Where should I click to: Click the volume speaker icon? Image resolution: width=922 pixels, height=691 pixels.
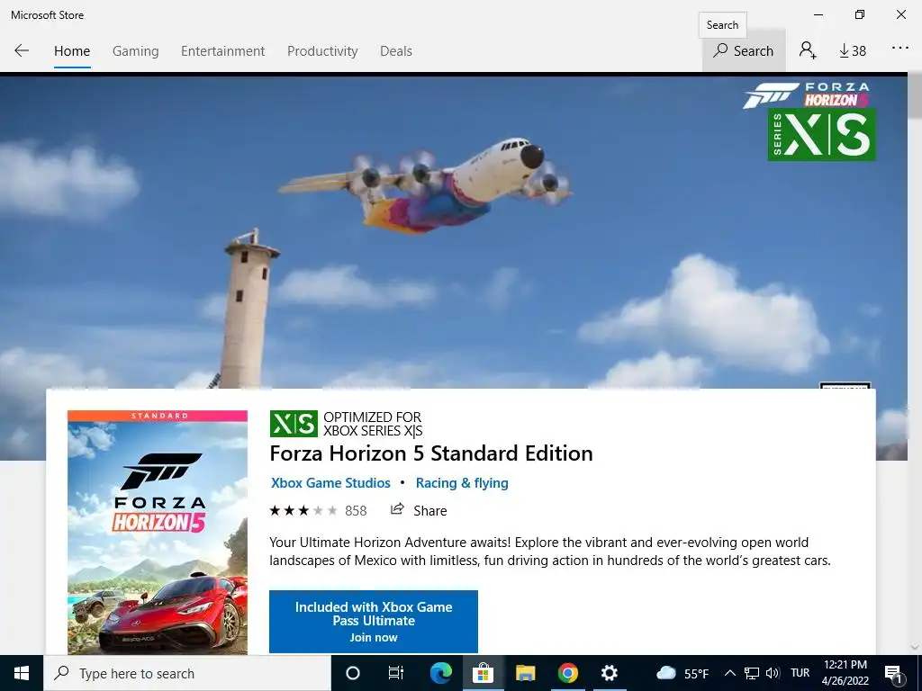(773, 673)
